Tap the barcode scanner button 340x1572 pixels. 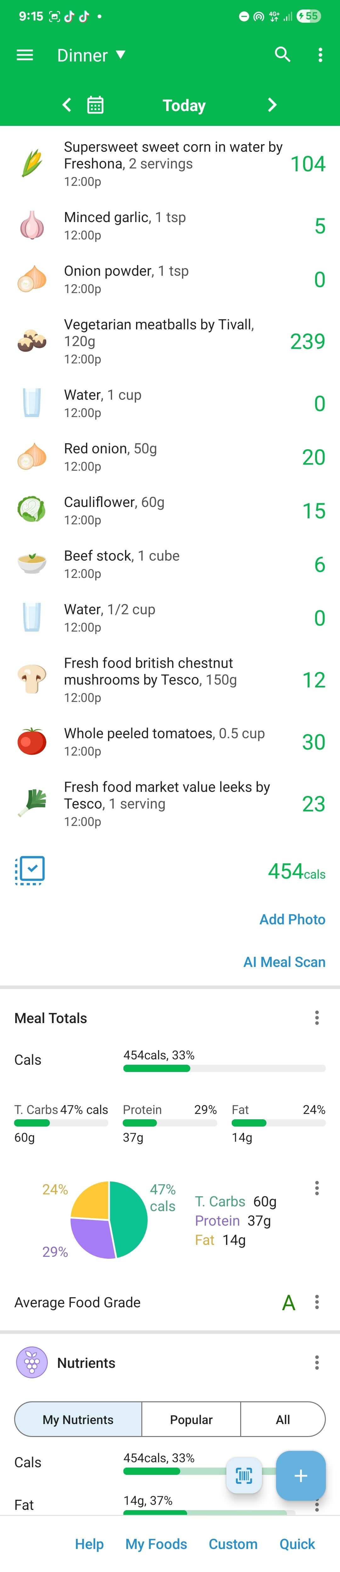click(x=244, y=1475)
